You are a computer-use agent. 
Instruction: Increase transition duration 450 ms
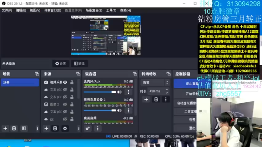[167, 90]
